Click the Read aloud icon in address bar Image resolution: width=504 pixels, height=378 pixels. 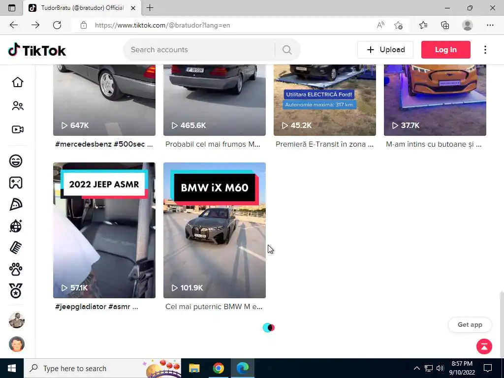point(380,25)
